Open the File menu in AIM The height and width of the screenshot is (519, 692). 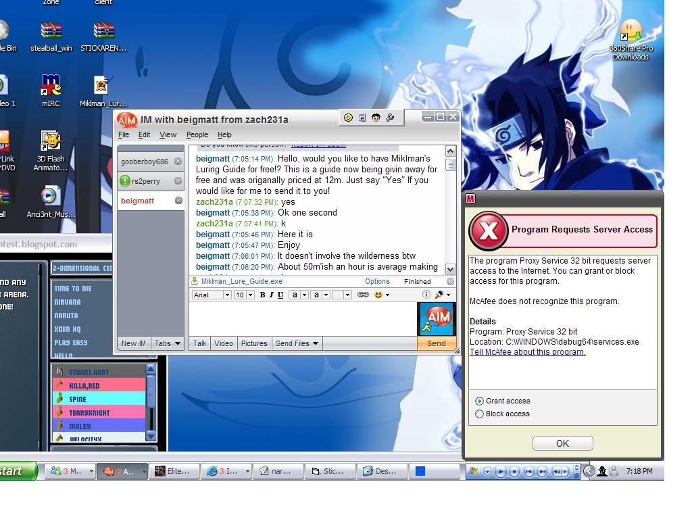click(124, 134)
